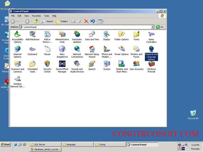Viewport: 203px width, 152px height.
Task: Open Display properties icon
Action: point(107,36)
